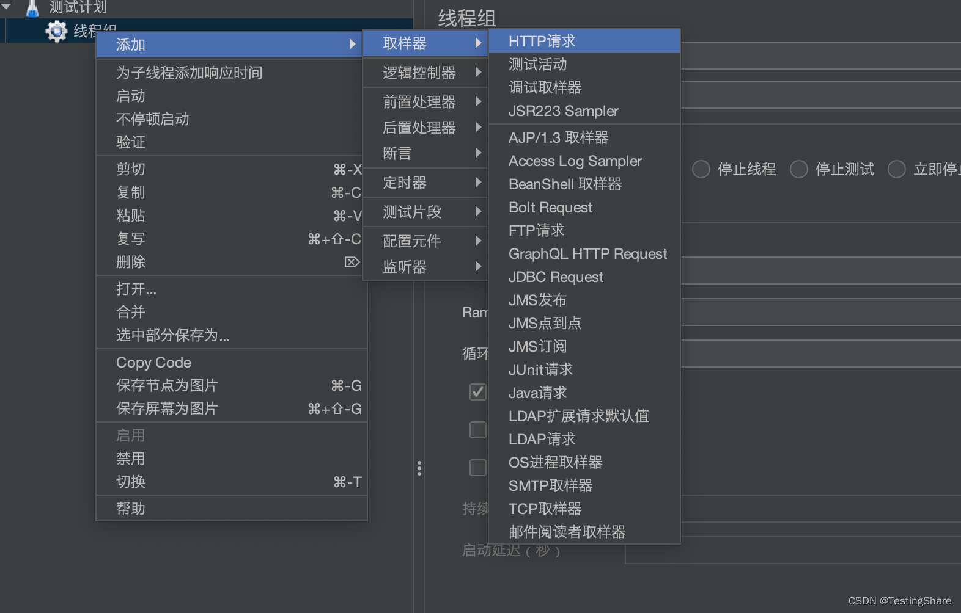The image size is (961, 613).
Task: Click the 启动延迟 input field
Action: pos(793,550)
